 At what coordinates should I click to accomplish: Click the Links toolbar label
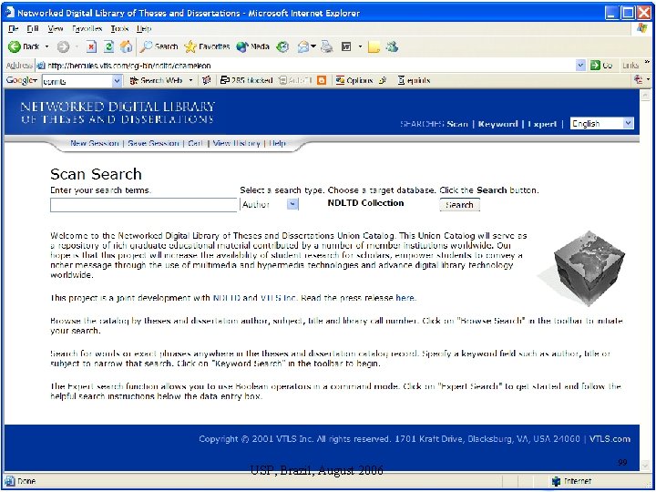pos(630,66)
